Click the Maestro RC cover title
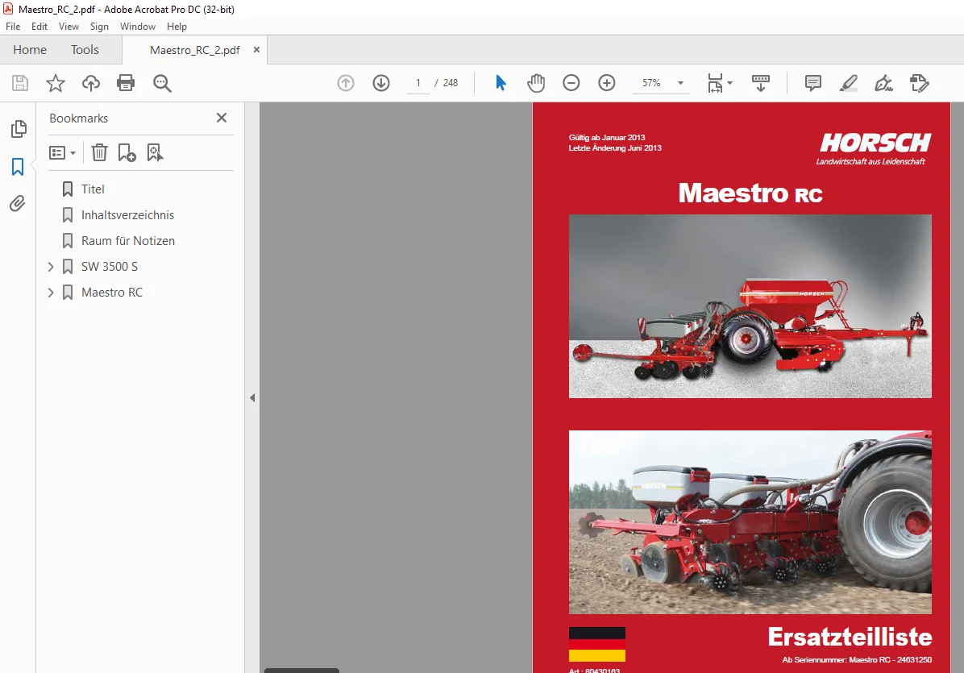Viewport: 964px width, 673px height. tap(750, 193)
